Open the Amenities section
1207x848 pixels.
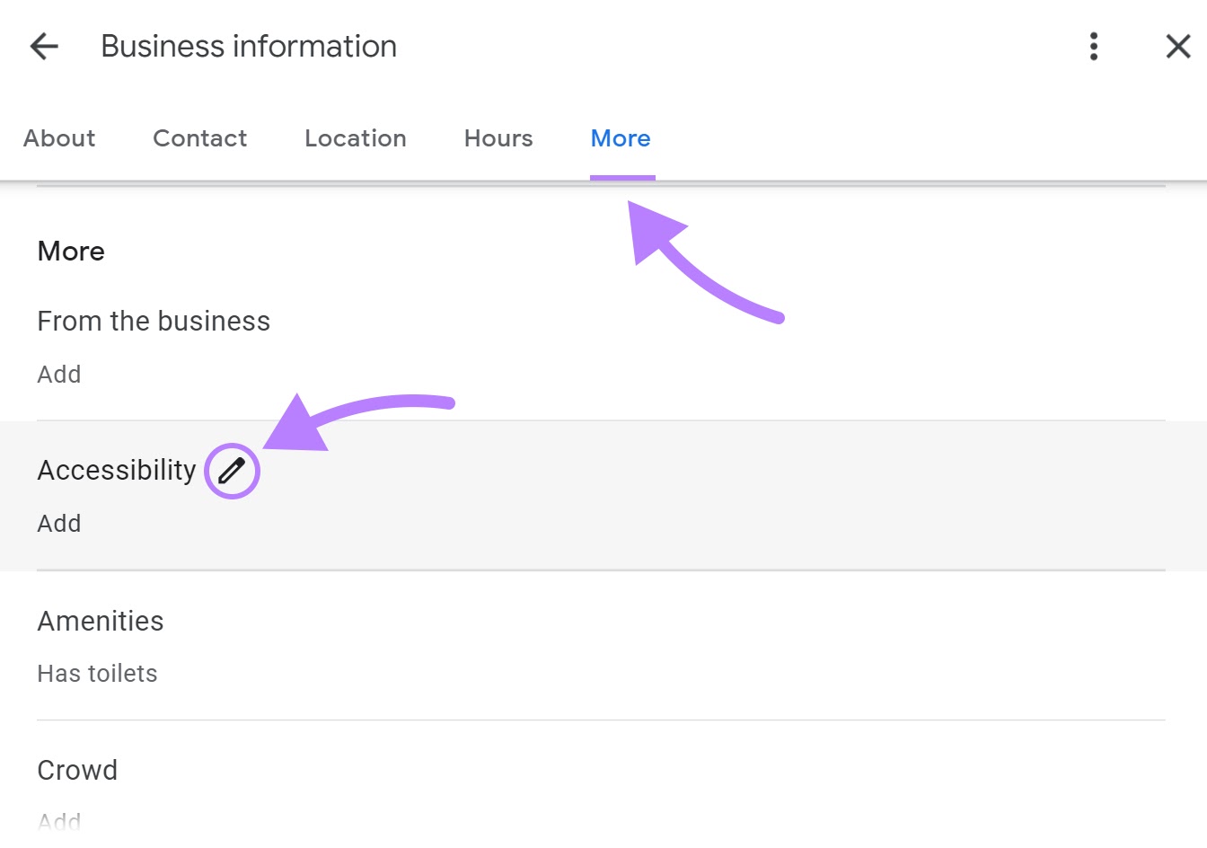[x=101, y=621]
